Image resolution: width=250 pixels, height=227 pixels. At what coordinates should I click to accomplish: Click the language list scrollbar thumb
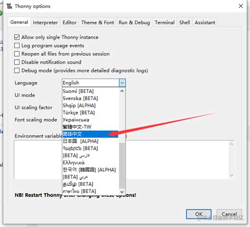(x=122, y=166)
